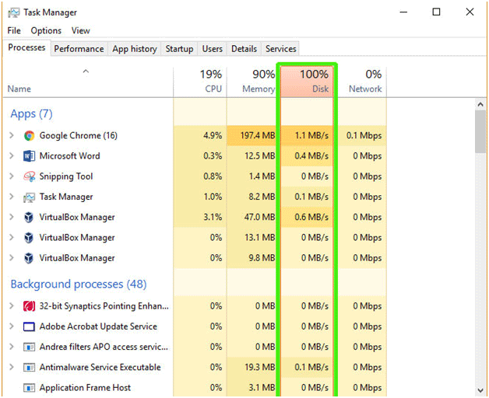Screen dimensions: 489x398
Task: Click Application Frame Host's 3.1 MB cell
Action: coord(252,388)
